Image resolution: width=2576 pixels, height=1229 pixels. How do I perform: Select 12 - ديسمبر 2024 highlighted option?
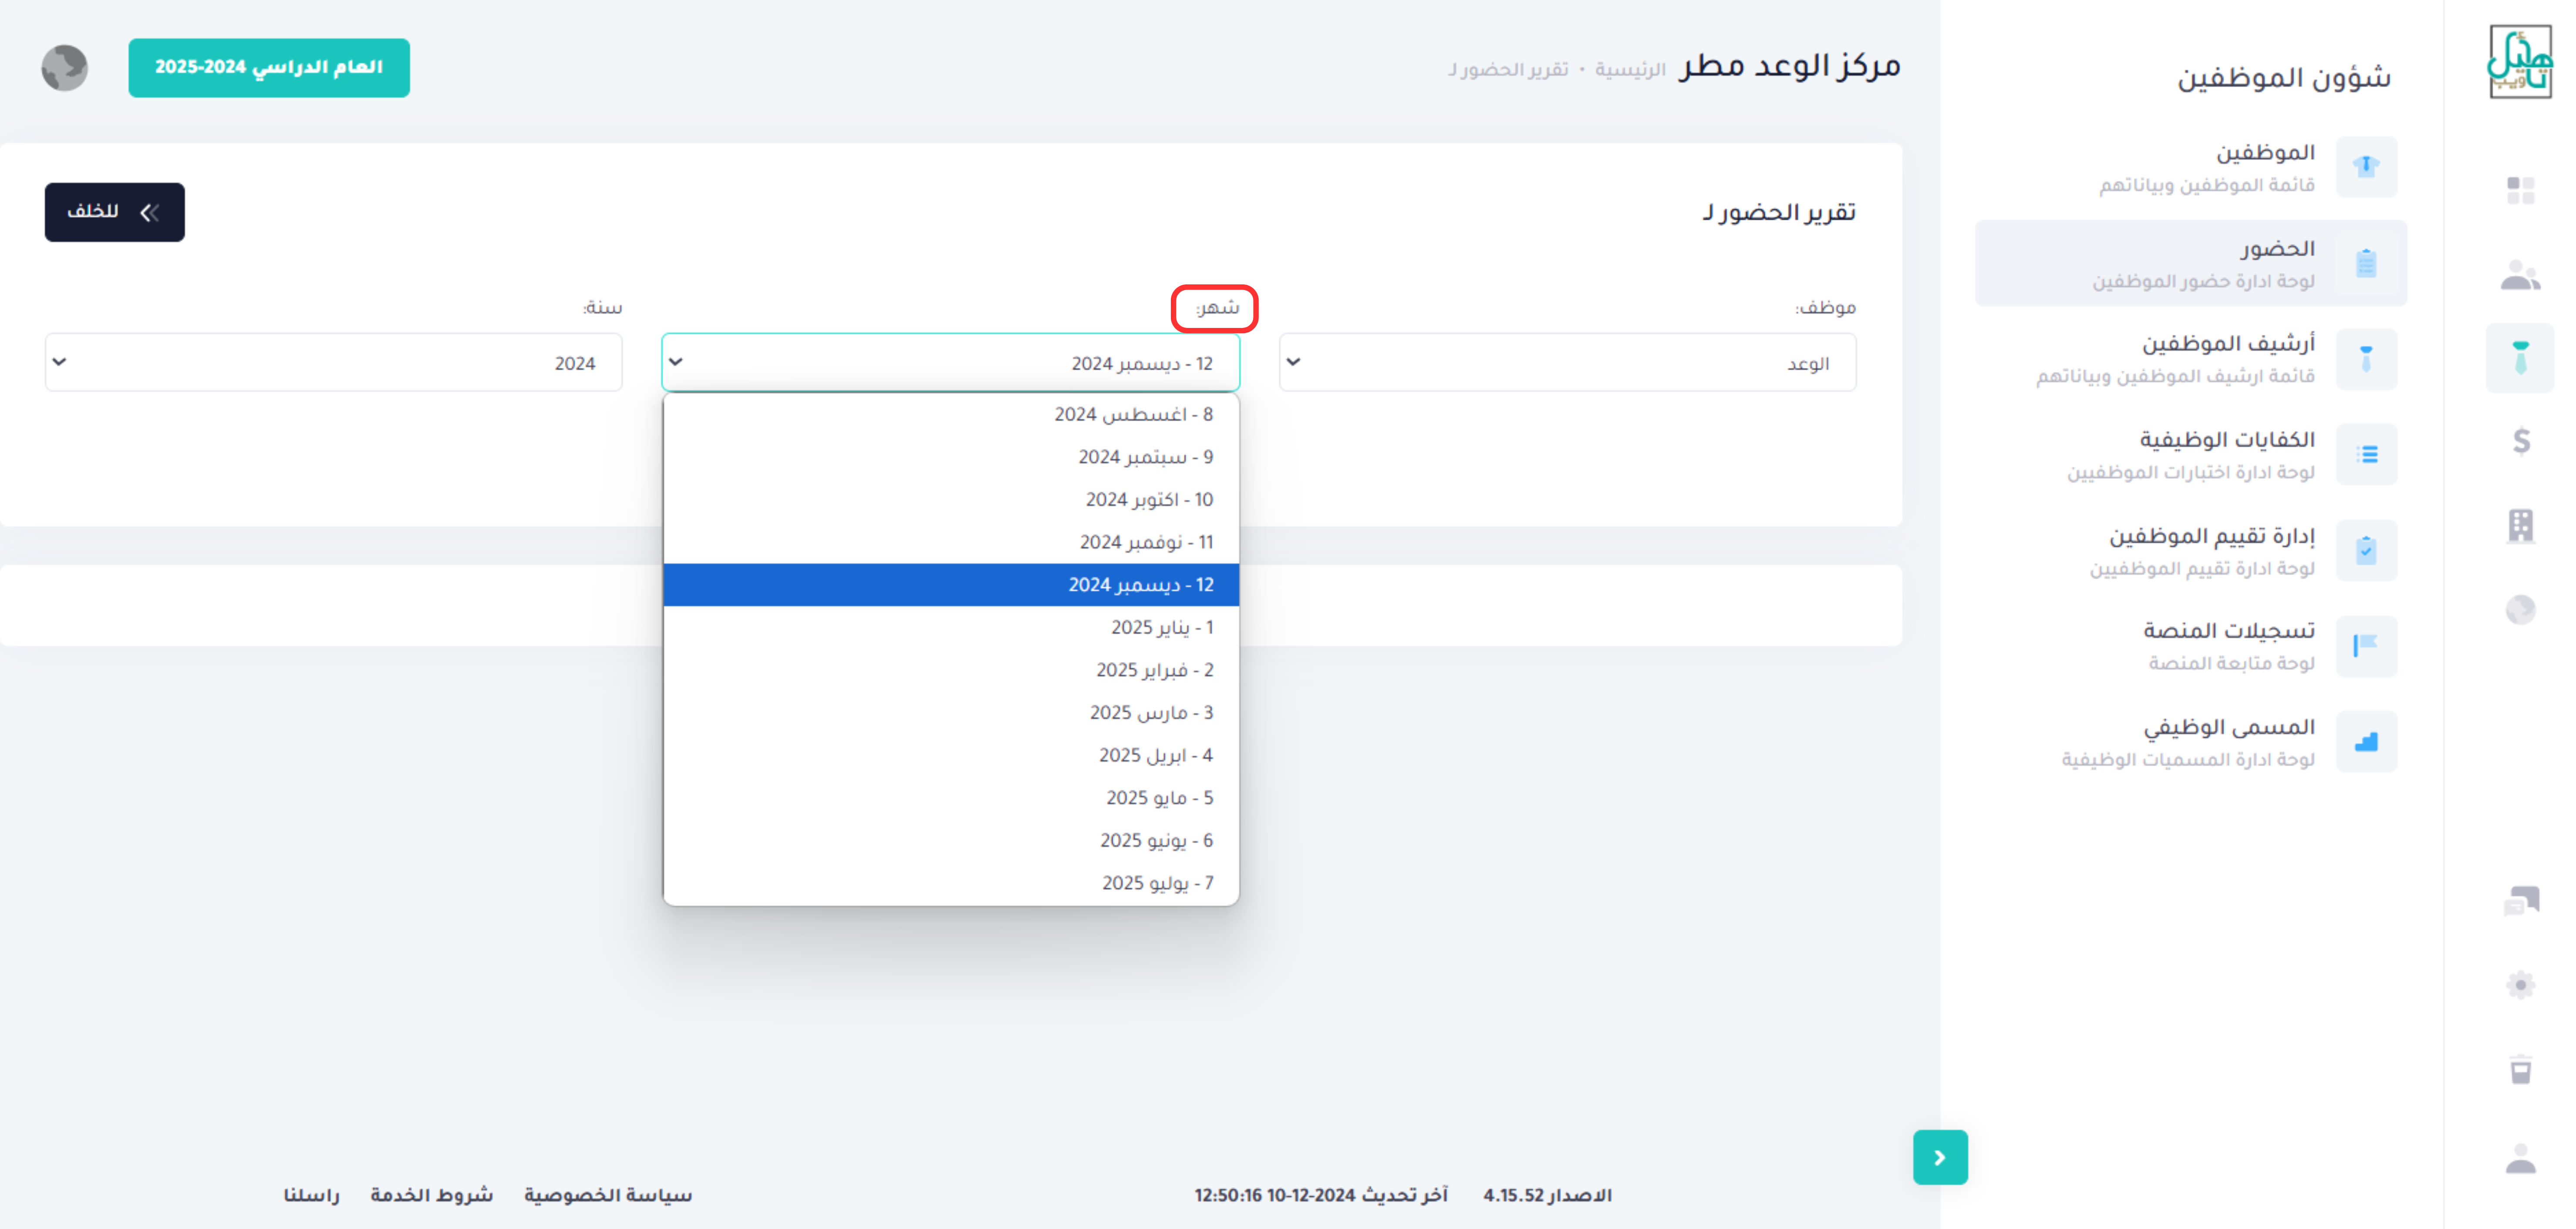coord(950,585)
